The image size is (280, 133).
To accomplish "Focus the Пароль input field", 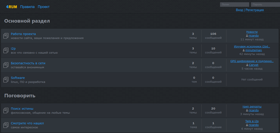I will click(x=265, y=5).
